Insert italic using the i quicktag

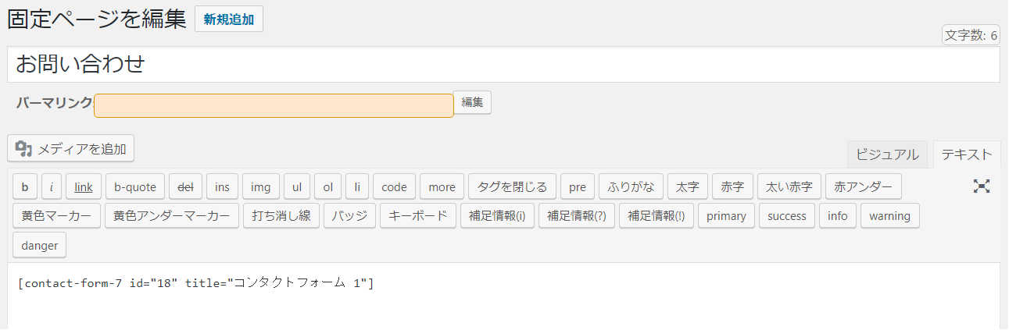[52, 187]
